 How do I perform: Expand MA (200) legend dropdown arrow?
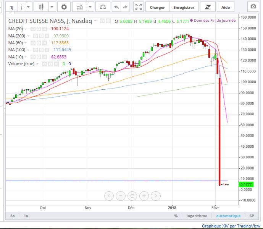28,36
